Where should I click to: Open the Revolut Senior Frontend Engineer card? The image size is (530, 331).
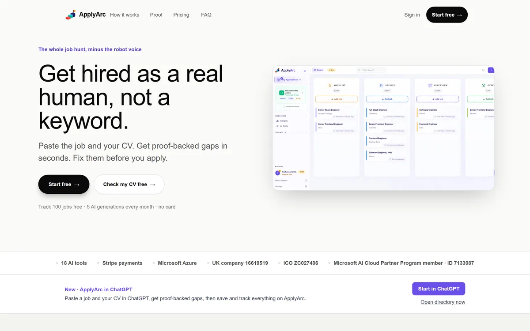[x=481, y=113]
